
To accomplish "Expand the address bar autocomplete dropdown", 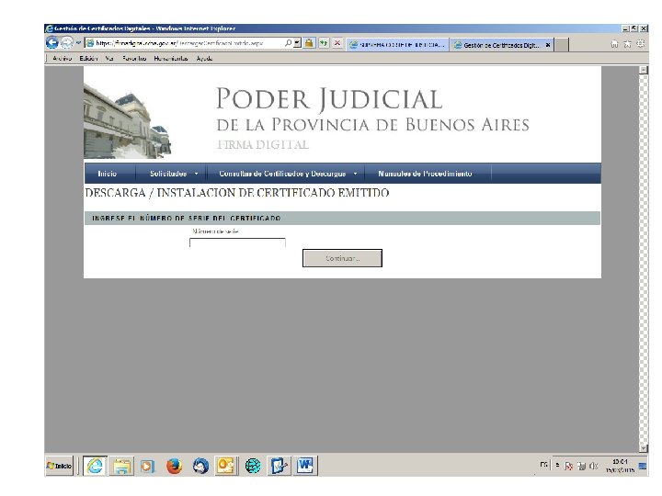I will 297,43.
